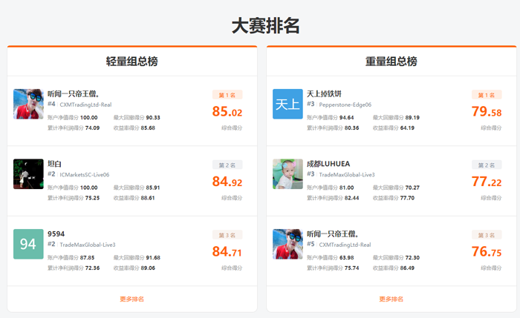Select the 79.58 overall score
520x318 pixels.
(487, 111)
